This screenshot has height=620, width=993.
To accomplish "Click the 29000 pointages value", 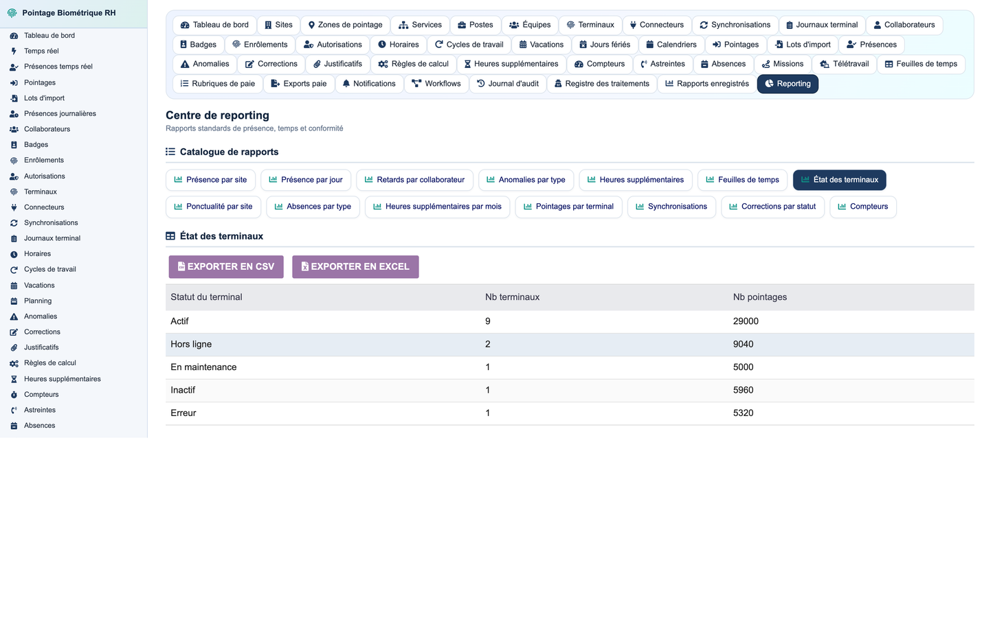I will click(x=746, y=321).
